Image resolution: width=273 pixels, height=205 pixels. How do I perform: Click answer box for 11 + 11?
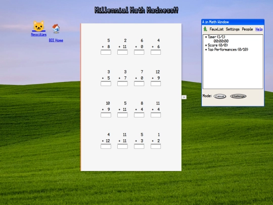(x=122, y=146)
